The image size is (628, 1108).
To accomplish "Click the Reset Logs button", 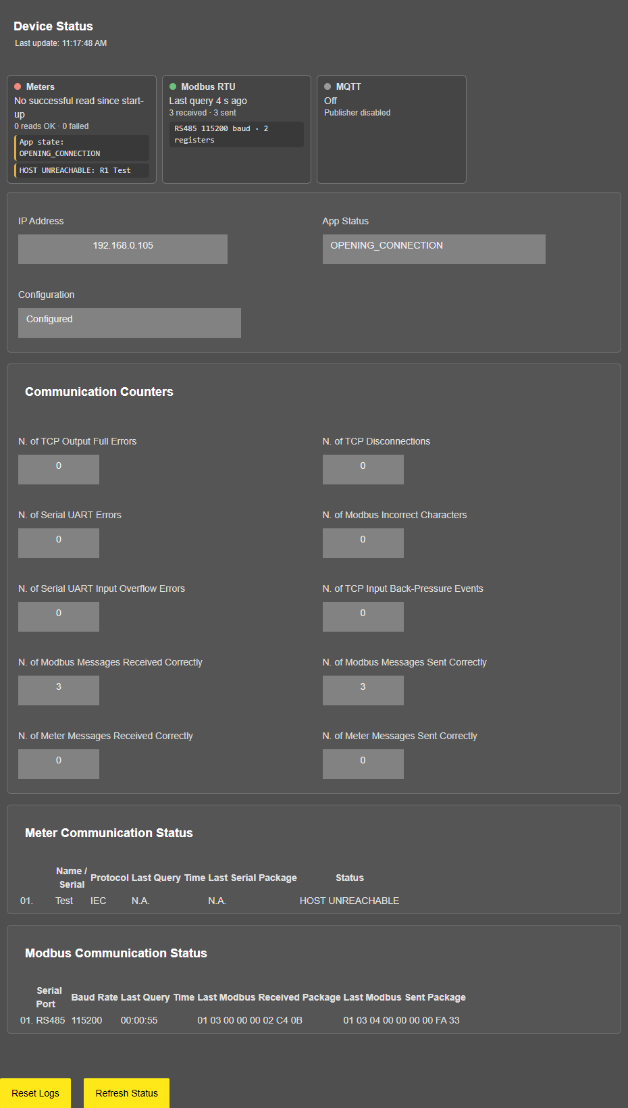I will [x=35, y=1092].
